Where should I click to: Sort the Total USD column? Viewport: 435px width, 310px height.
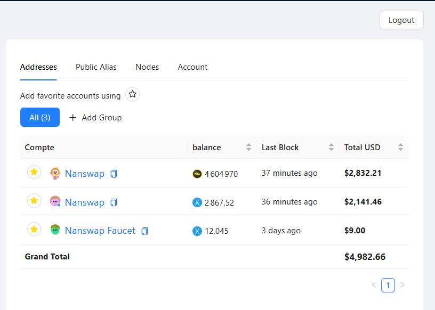tap(400, 147)
